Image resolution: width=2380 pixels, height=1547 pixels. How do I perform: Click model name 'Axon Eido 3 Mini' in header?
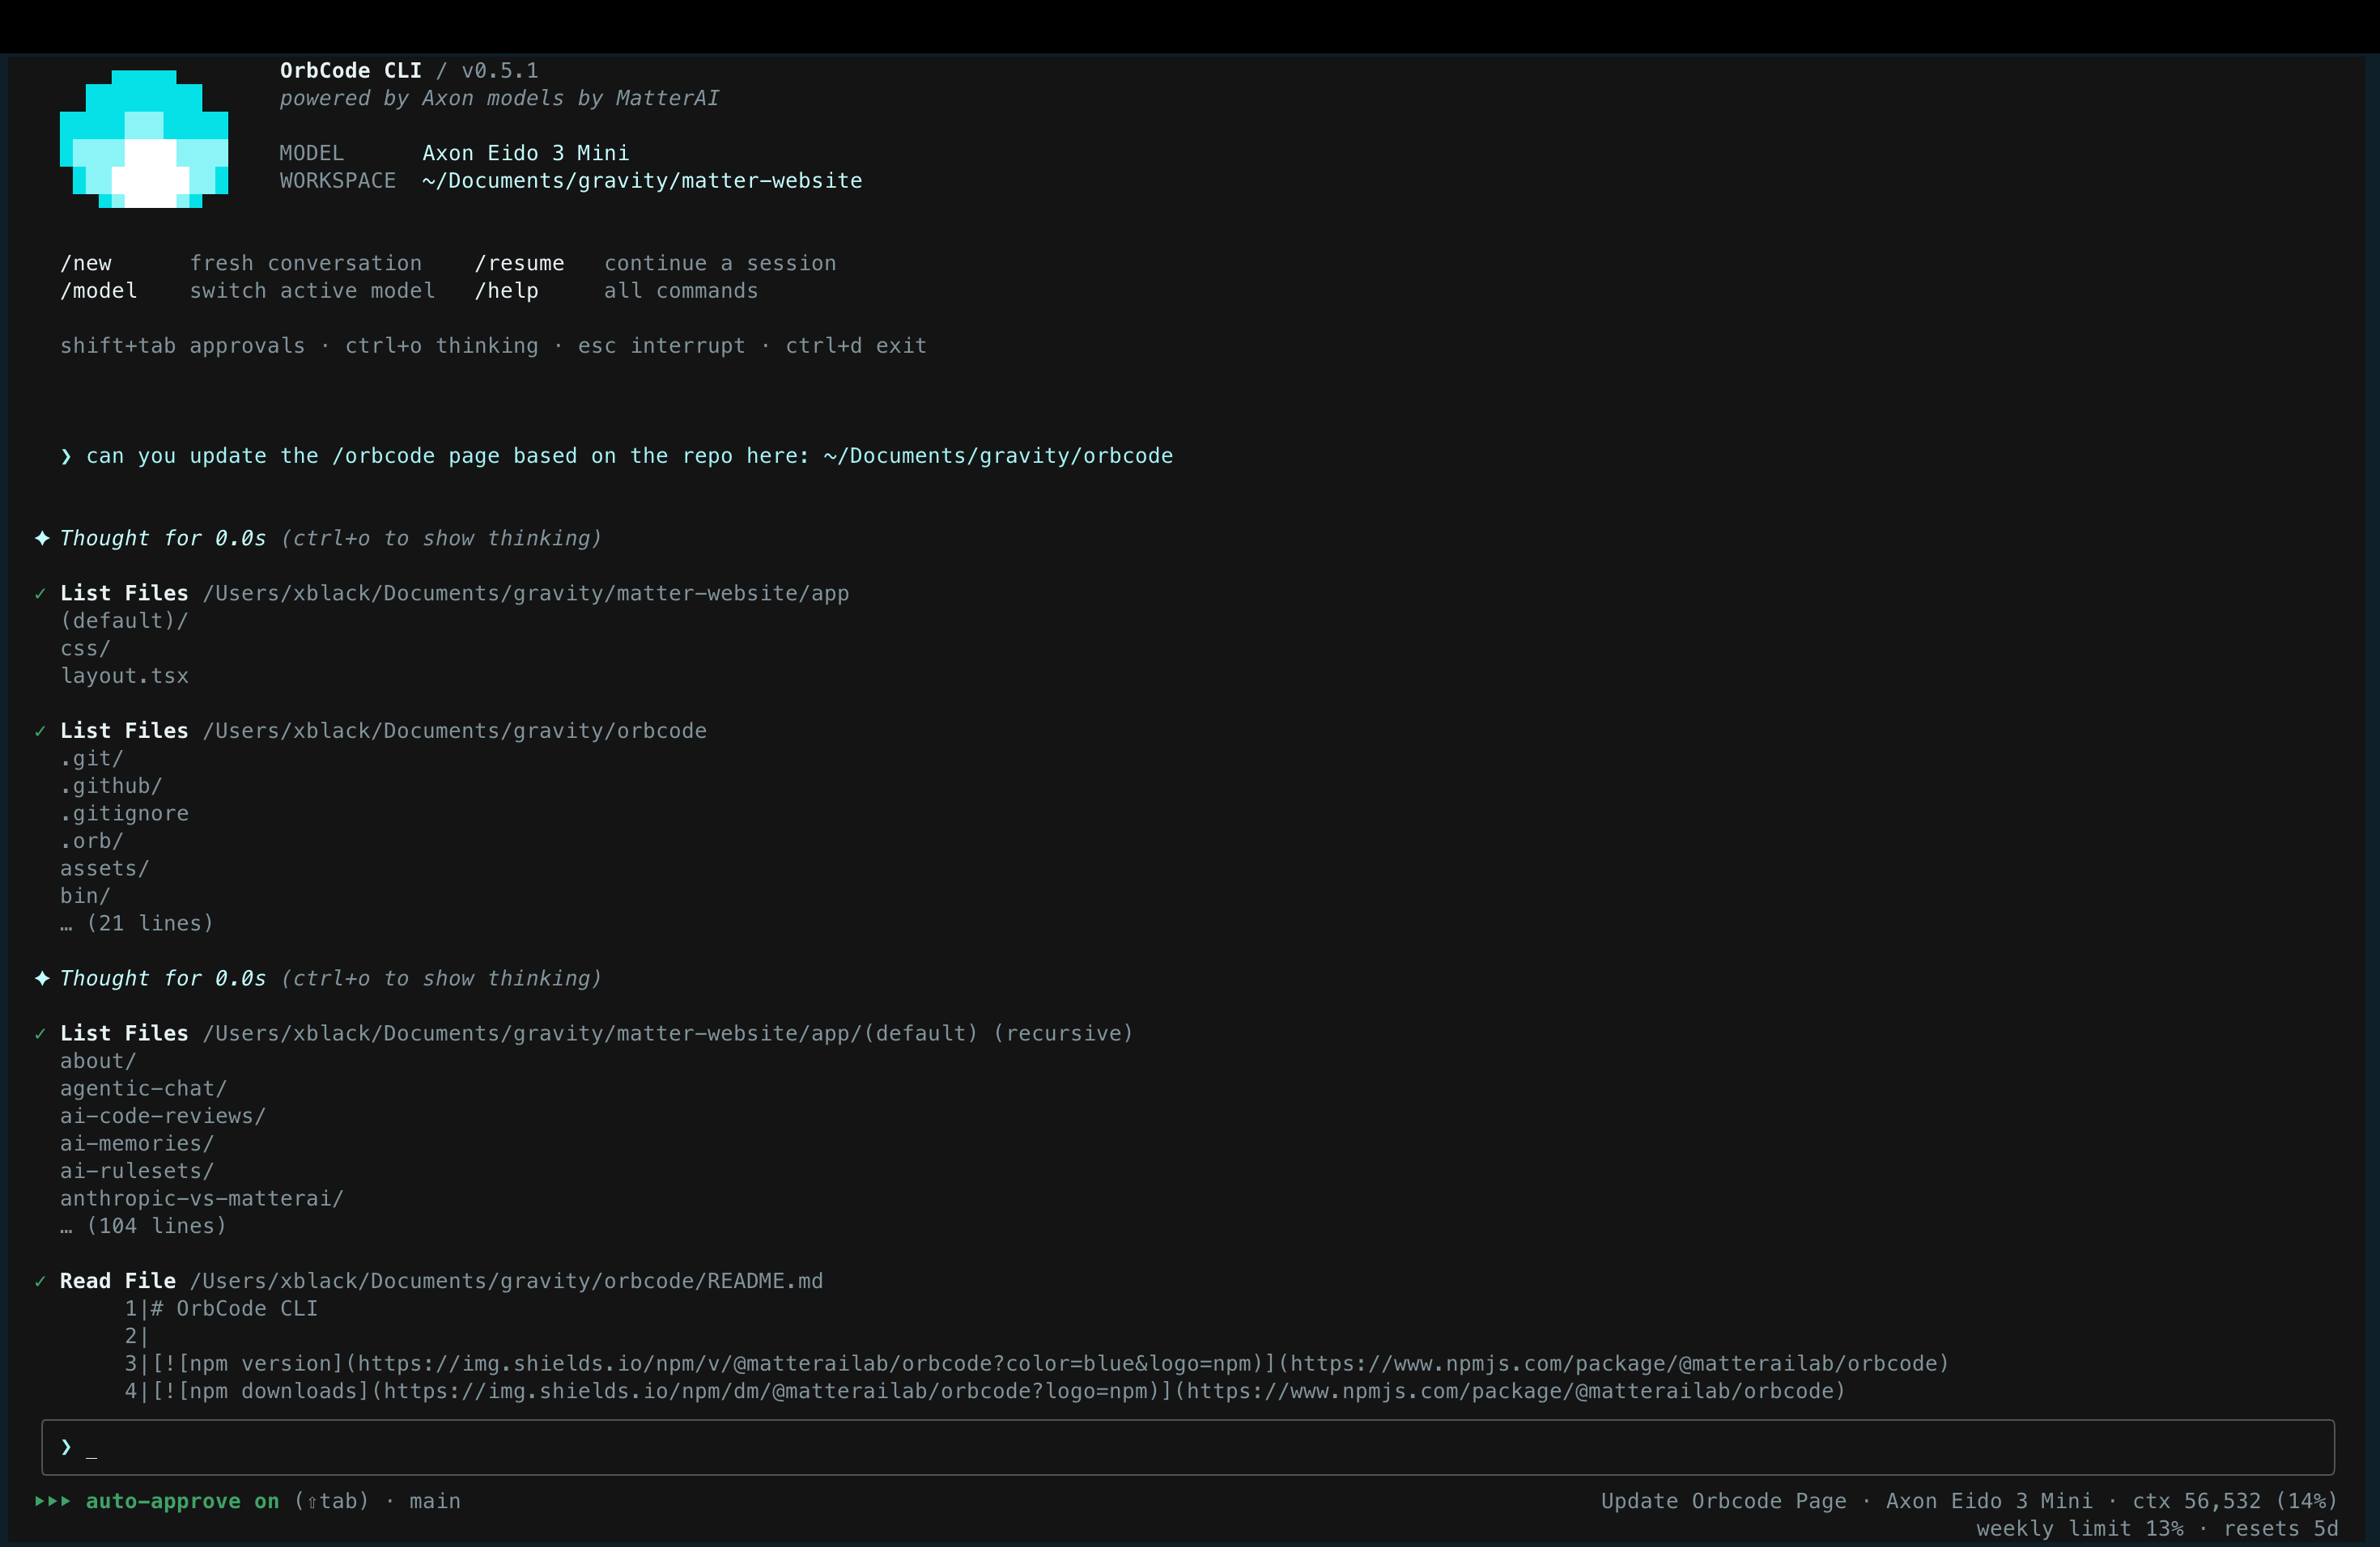[526, 153]
